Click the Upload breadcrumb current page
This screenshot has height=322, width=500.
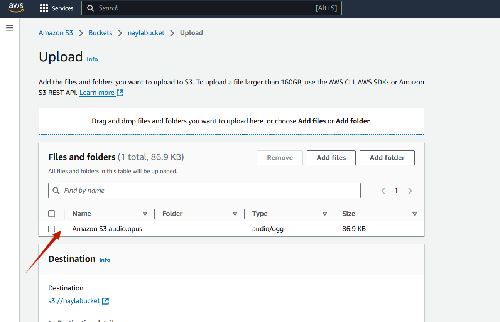coord(191,33)
